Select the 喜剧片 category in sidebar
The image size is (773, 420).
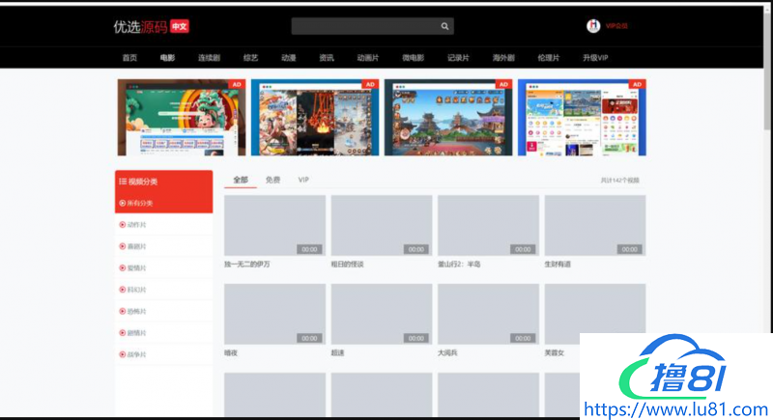pos(137,246)
